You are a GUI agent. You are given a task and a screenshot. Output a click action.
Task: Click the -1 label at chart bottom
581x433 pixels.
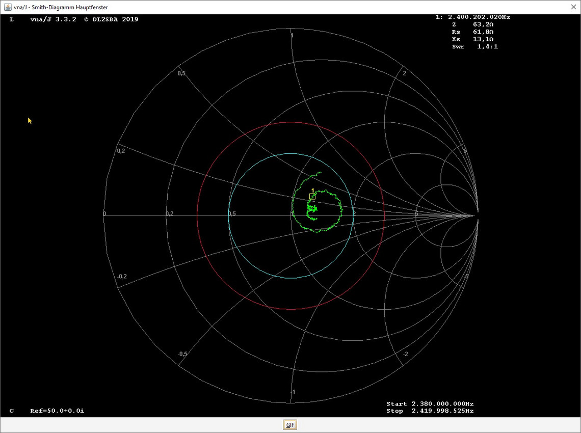click(293, 392)
